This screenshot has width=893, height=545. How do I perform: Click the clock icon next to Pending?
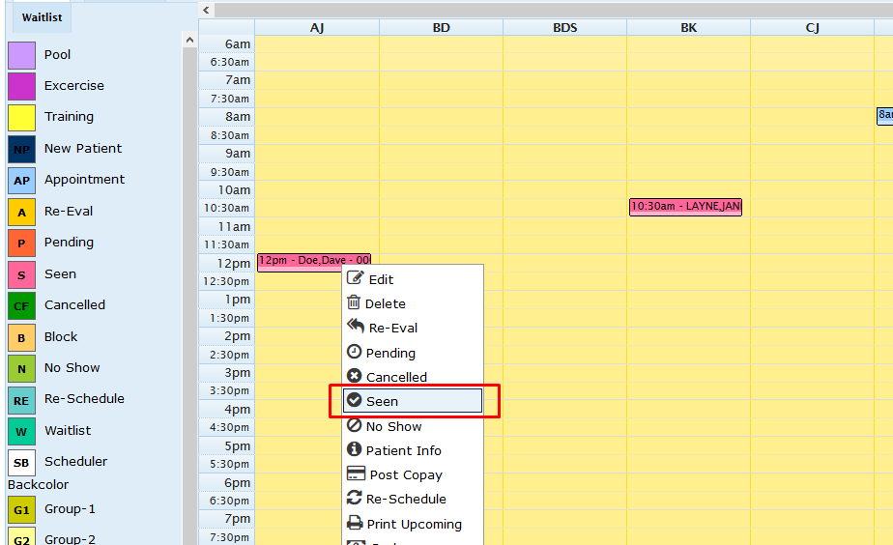(x=354, y=352)
